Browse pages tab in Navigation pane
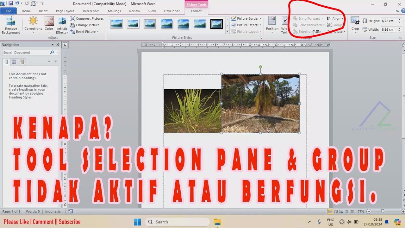 tap(14, 62)
